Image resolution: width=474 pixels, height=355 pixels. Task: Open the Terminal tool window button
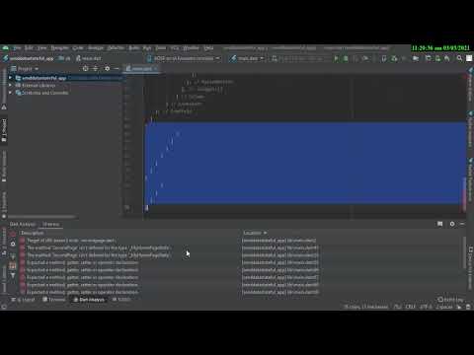(x=54, y=300)
